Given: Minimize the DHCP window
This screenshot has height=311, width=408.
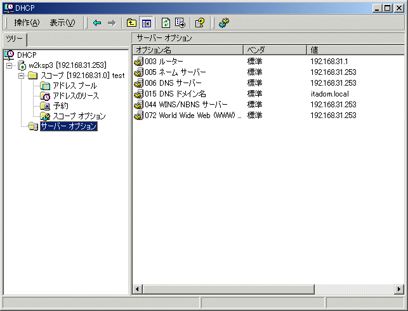Looking at the screenshot, I should tap(377, 8).
